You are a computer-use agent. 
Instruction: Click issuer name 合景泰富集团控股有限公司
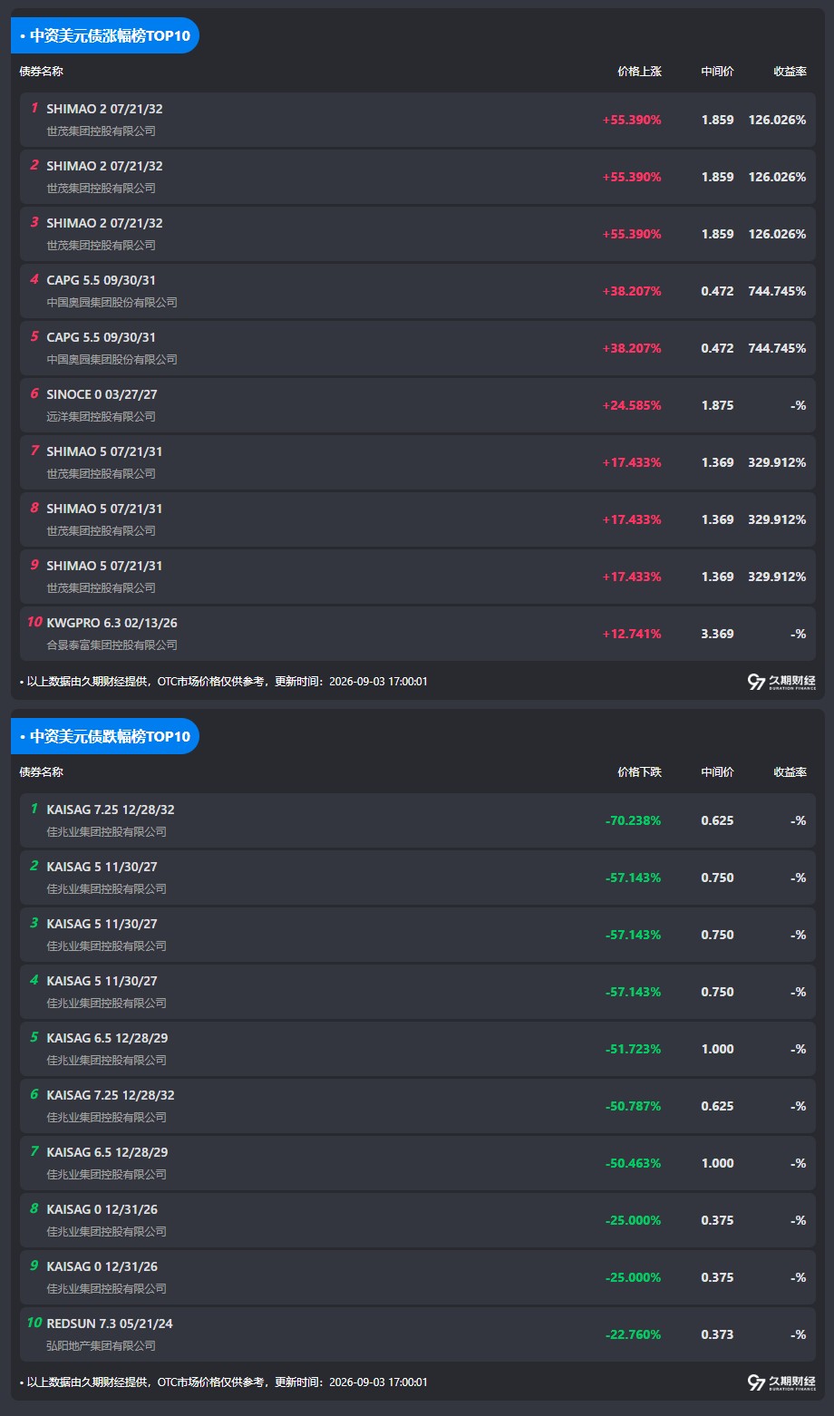[x=112, y=645]
